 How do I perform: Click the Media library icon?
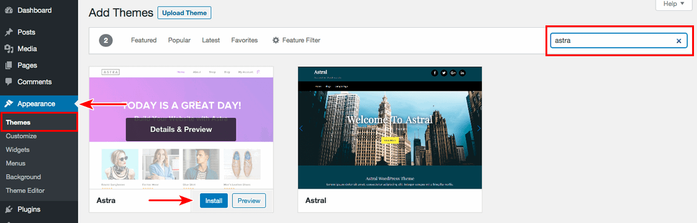(8, 49)
